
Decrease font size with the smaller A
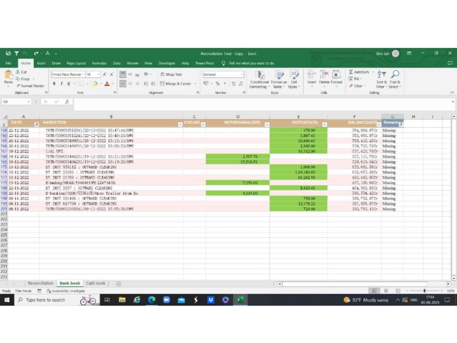pyautogui.click(x=112, y=75)
